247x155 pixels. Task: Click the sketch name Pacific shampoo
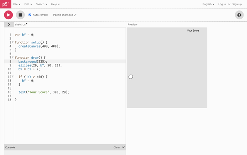63,15
